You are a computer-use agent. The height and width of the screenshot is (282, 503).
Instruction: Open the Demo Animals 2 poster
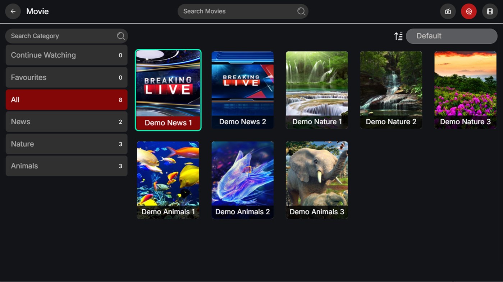click(x=242, y=180)
